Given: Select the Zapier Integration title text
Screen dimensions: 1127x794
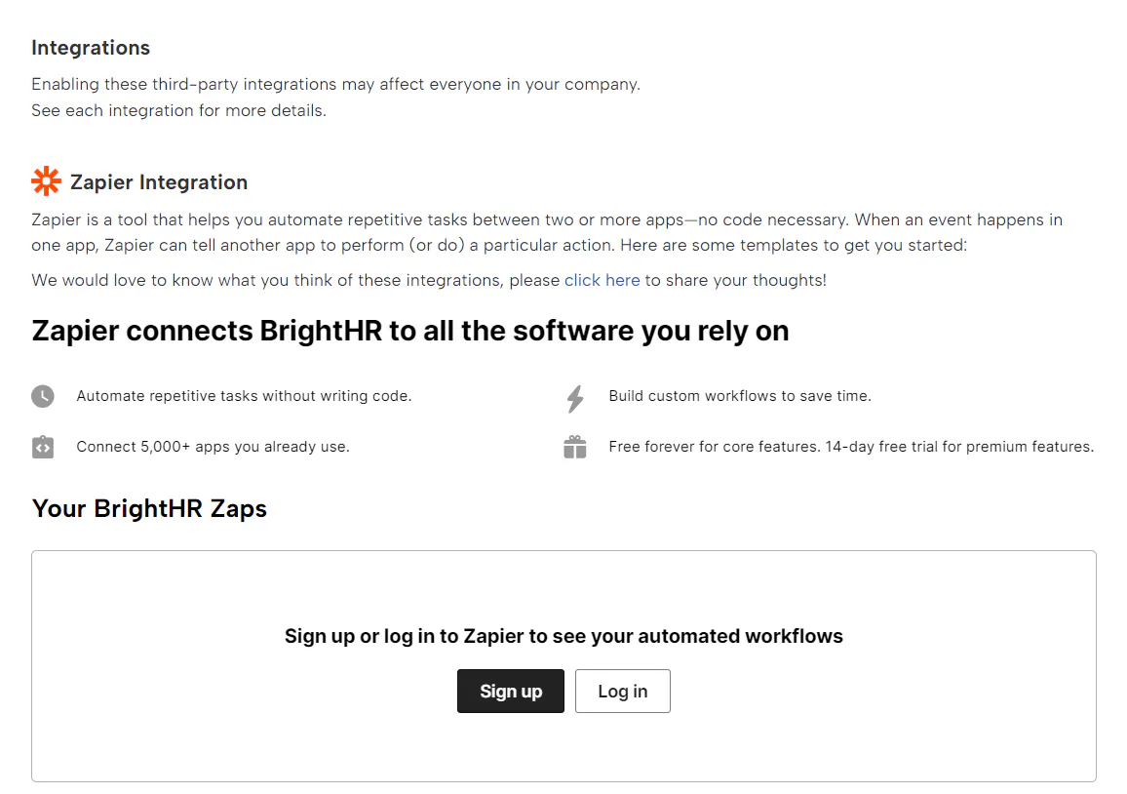Looking at the screenshot, I should (x=159, y=182).
